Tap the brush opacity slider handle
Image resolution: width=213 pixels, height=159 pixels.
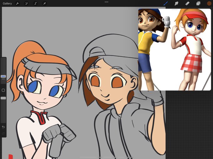[x=3, y=98]
